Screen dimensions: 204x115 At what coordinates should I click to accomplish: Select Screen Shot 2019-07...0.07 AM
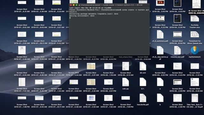coord(56,19)
